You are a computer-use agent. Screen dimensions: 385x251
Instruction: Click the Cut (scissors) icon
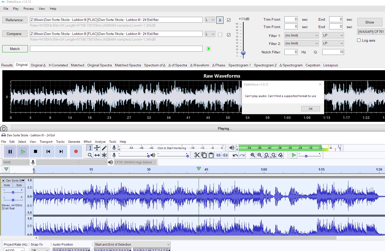[x=197, y=155]
